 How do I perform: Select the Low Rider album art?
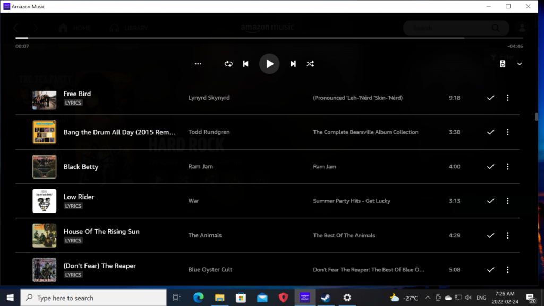pos(45,201)
